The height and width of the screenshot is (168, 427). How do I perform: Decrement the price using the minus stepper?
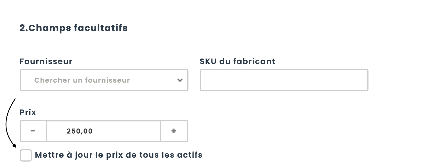coord(33,131)
